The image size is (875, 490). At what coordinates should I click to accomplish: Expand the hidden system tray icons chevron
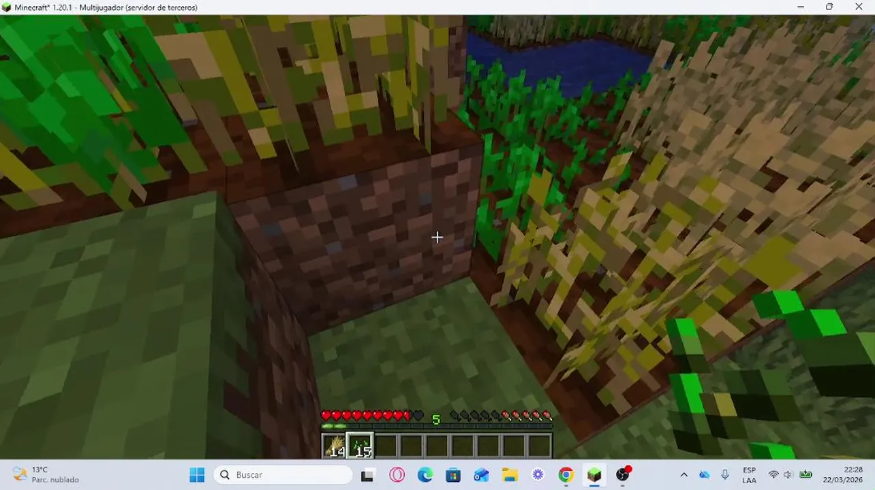pyautogui.click(x=684, y=474)
